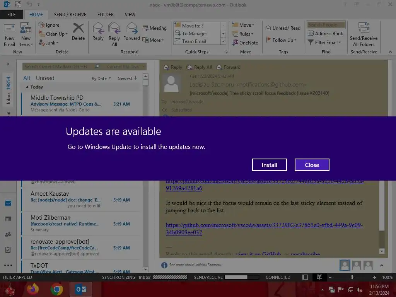Open the Quick Steps dialog launcher

click(226, 52)
